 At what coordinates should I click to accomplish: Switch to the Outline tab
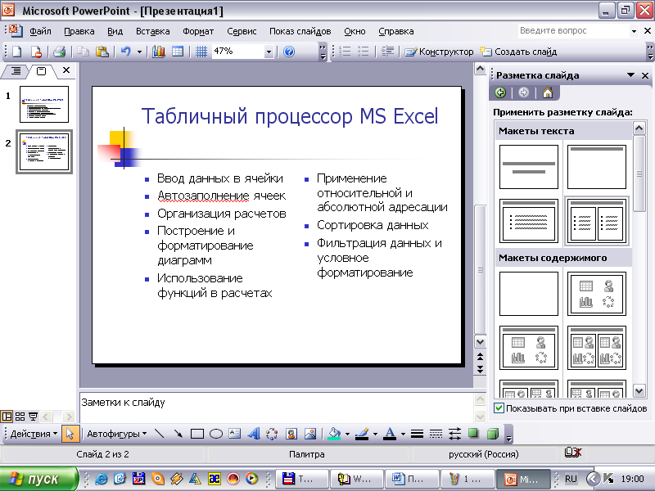coord(15,71)
